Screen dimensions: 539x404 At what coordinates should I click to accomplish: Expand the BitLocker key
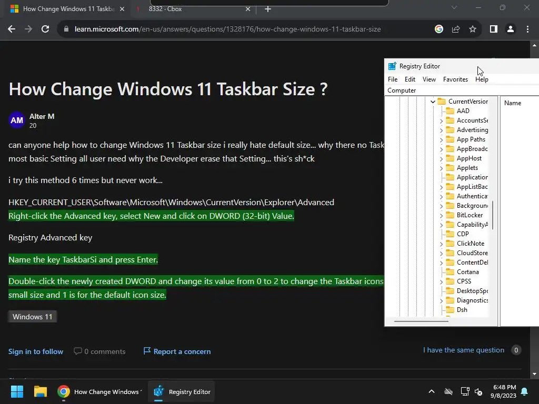pos(442,215)
